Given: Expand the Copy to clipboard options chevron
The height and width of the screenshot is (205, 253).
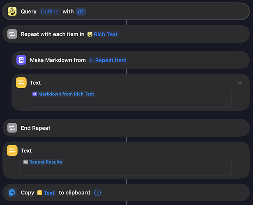Looking at the screenshot, I should click(x=97, y=193).
